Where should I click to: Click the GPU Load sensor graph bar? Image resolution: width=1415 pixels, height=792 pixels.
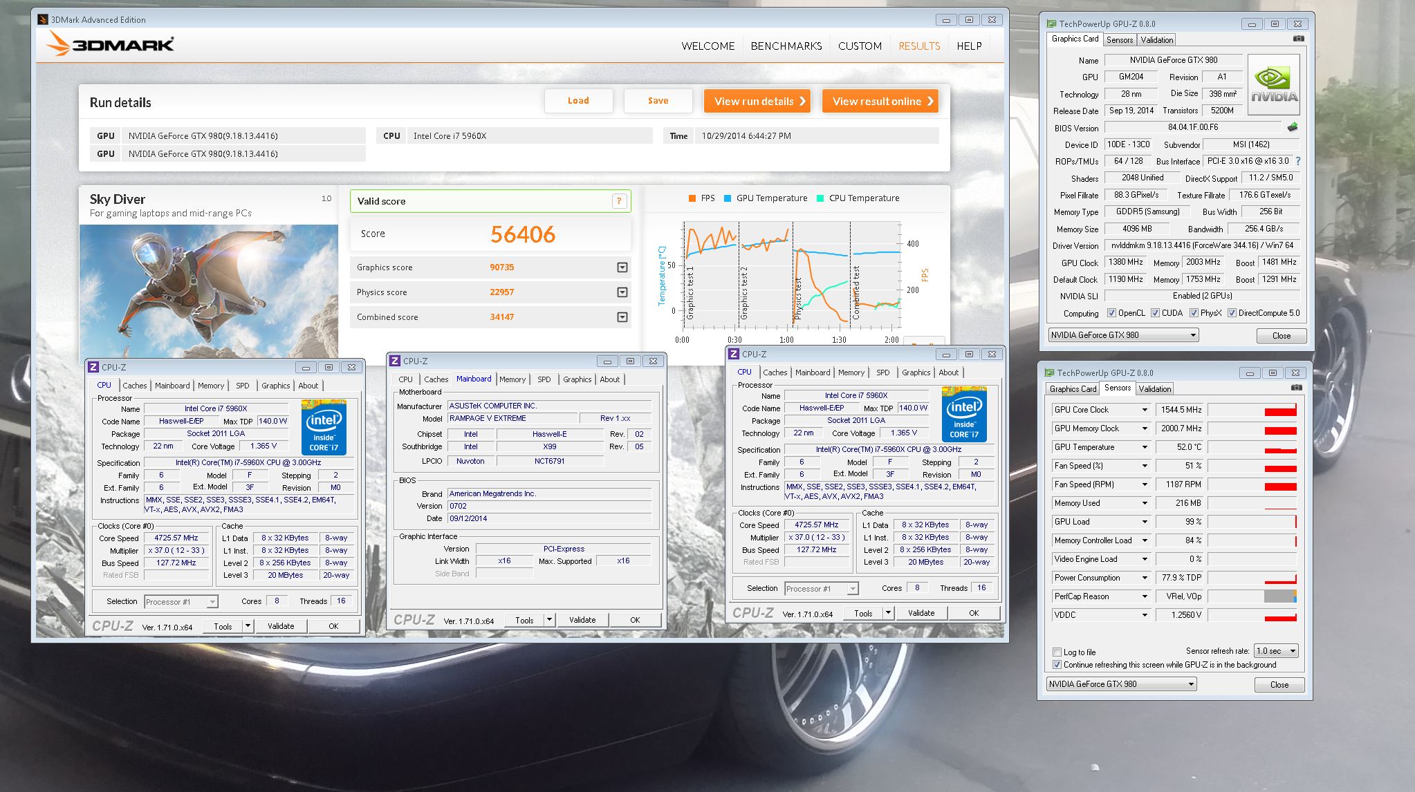(1252, 522)
